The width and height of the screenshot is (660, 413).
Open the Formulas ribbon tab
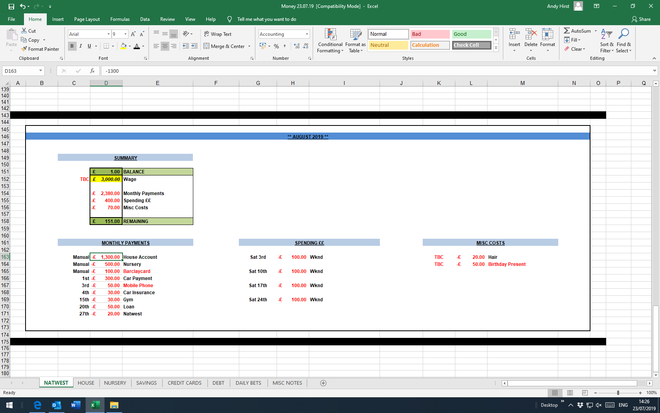pyautogui.click(x=120, y=19)
